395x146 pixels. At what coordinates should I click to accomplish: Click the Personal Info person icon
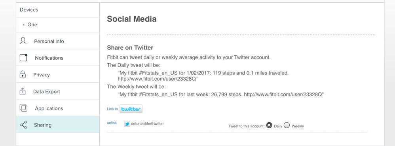click(x=23, y=41)
